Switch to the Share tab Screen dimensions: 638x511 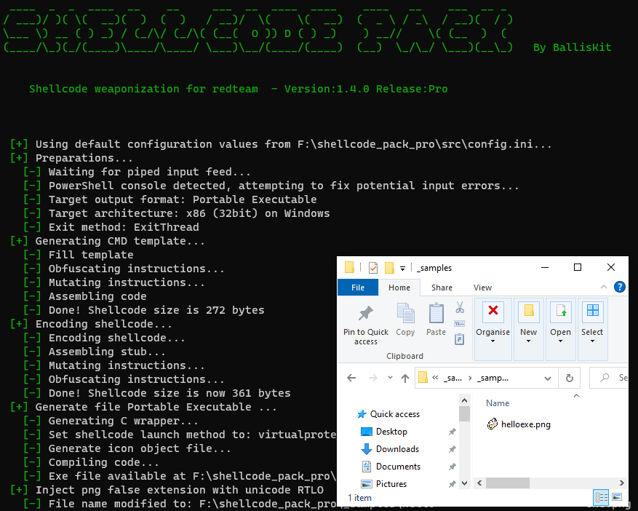(442, 288)
